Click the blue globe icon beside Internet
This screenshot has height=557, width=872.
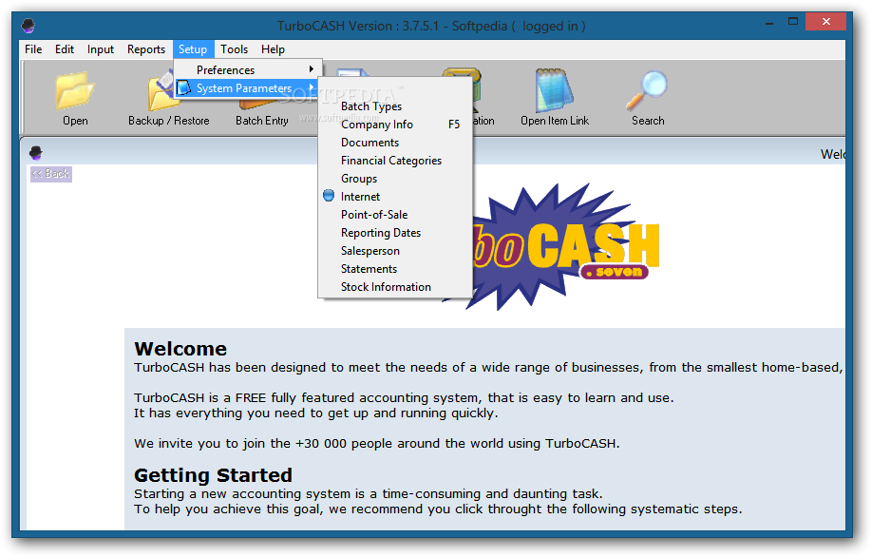[x=329, y=196]
